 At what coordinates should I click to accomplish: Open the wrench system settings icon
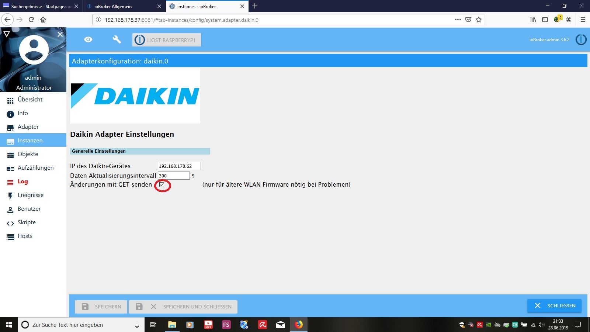coord(117,39)
